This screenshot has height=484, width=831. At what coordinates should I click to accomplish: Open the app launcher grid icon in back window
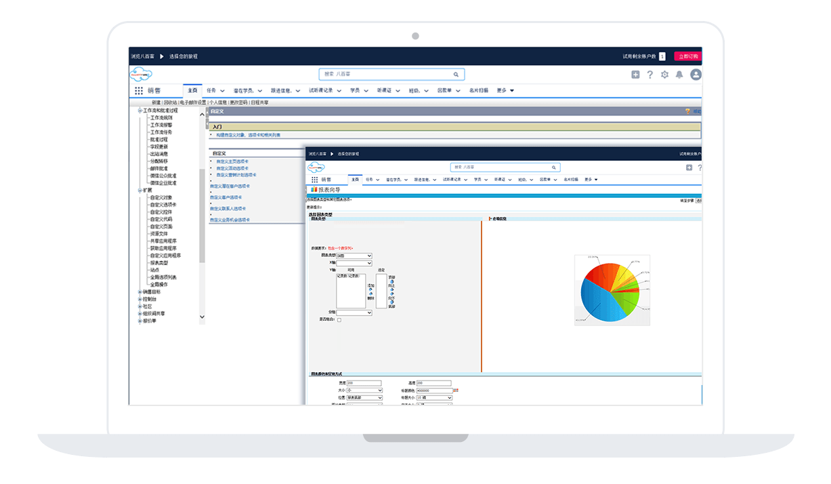click(139, 91)
